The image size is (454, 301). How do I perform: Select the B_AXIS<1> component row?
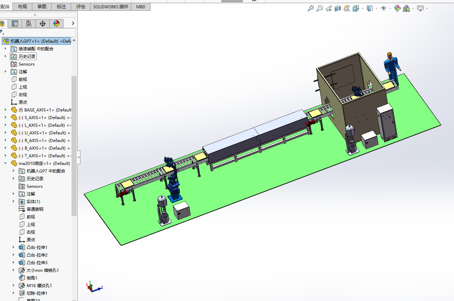[x=41, y=148]
